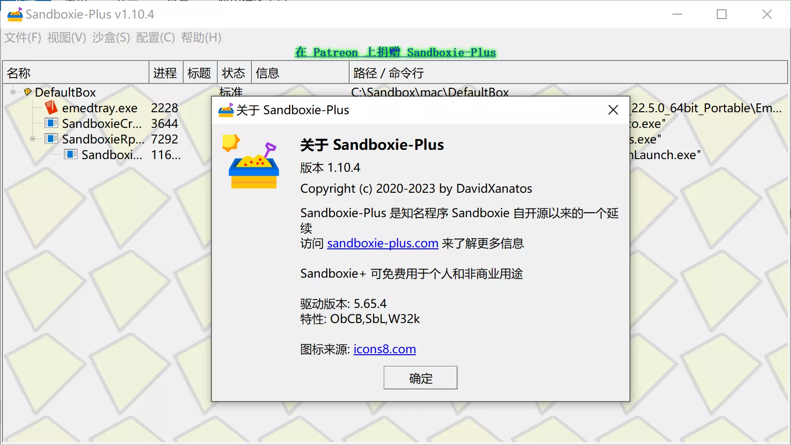
Task: Click the Sandboxie-Plus logo in the title bar
Action: [x=14, y=14]
